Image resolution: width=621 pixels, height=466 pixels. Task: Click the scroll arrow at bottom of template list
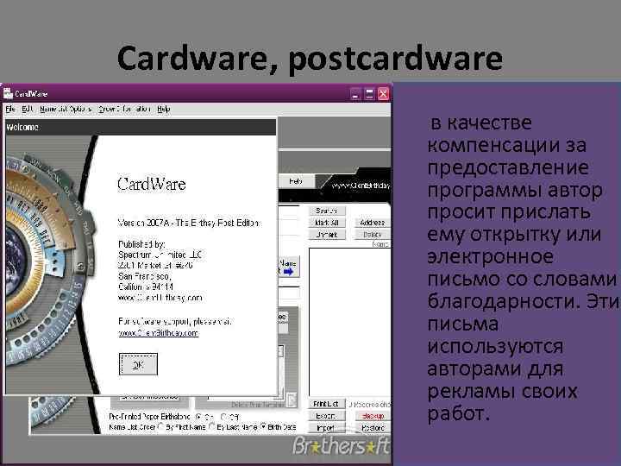292,400
